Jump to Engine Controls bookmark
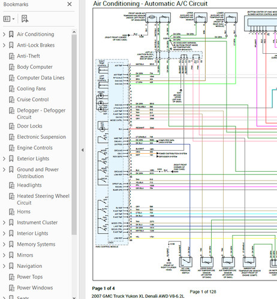 click(x=35, y=148)
